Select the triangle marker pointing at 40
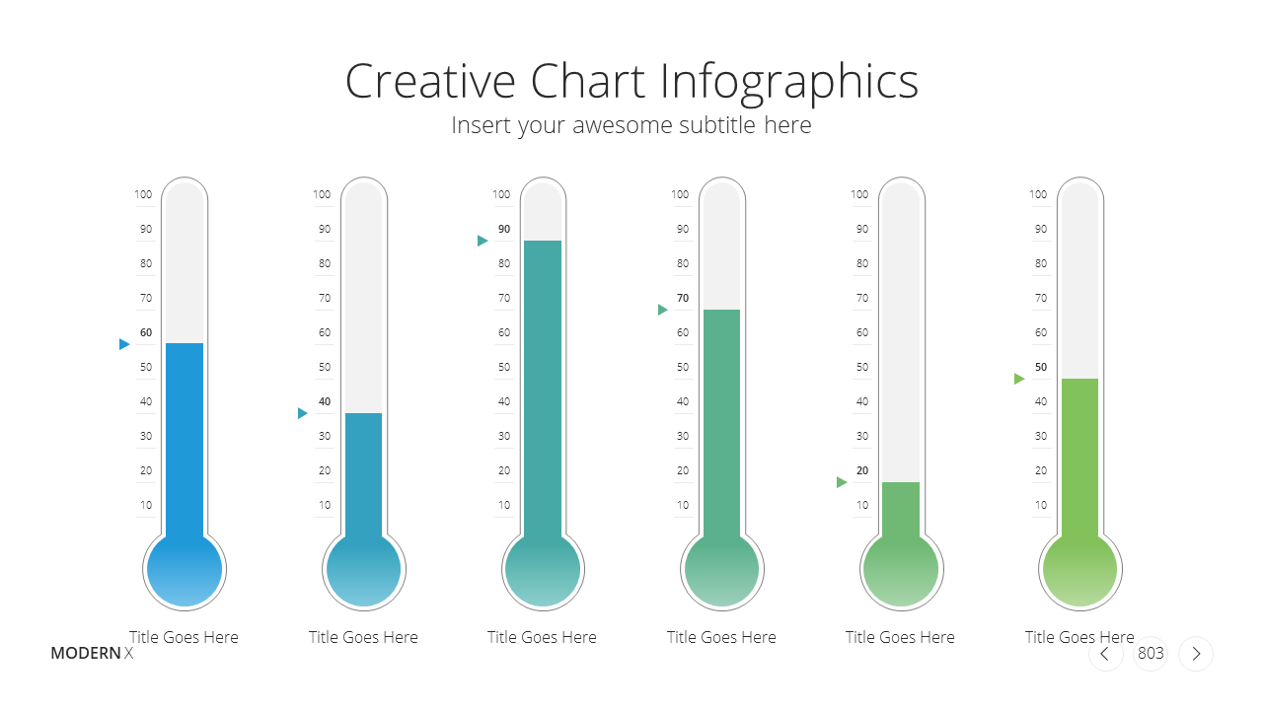This screenshot has width=1263, height=710. tap(303, 413)
